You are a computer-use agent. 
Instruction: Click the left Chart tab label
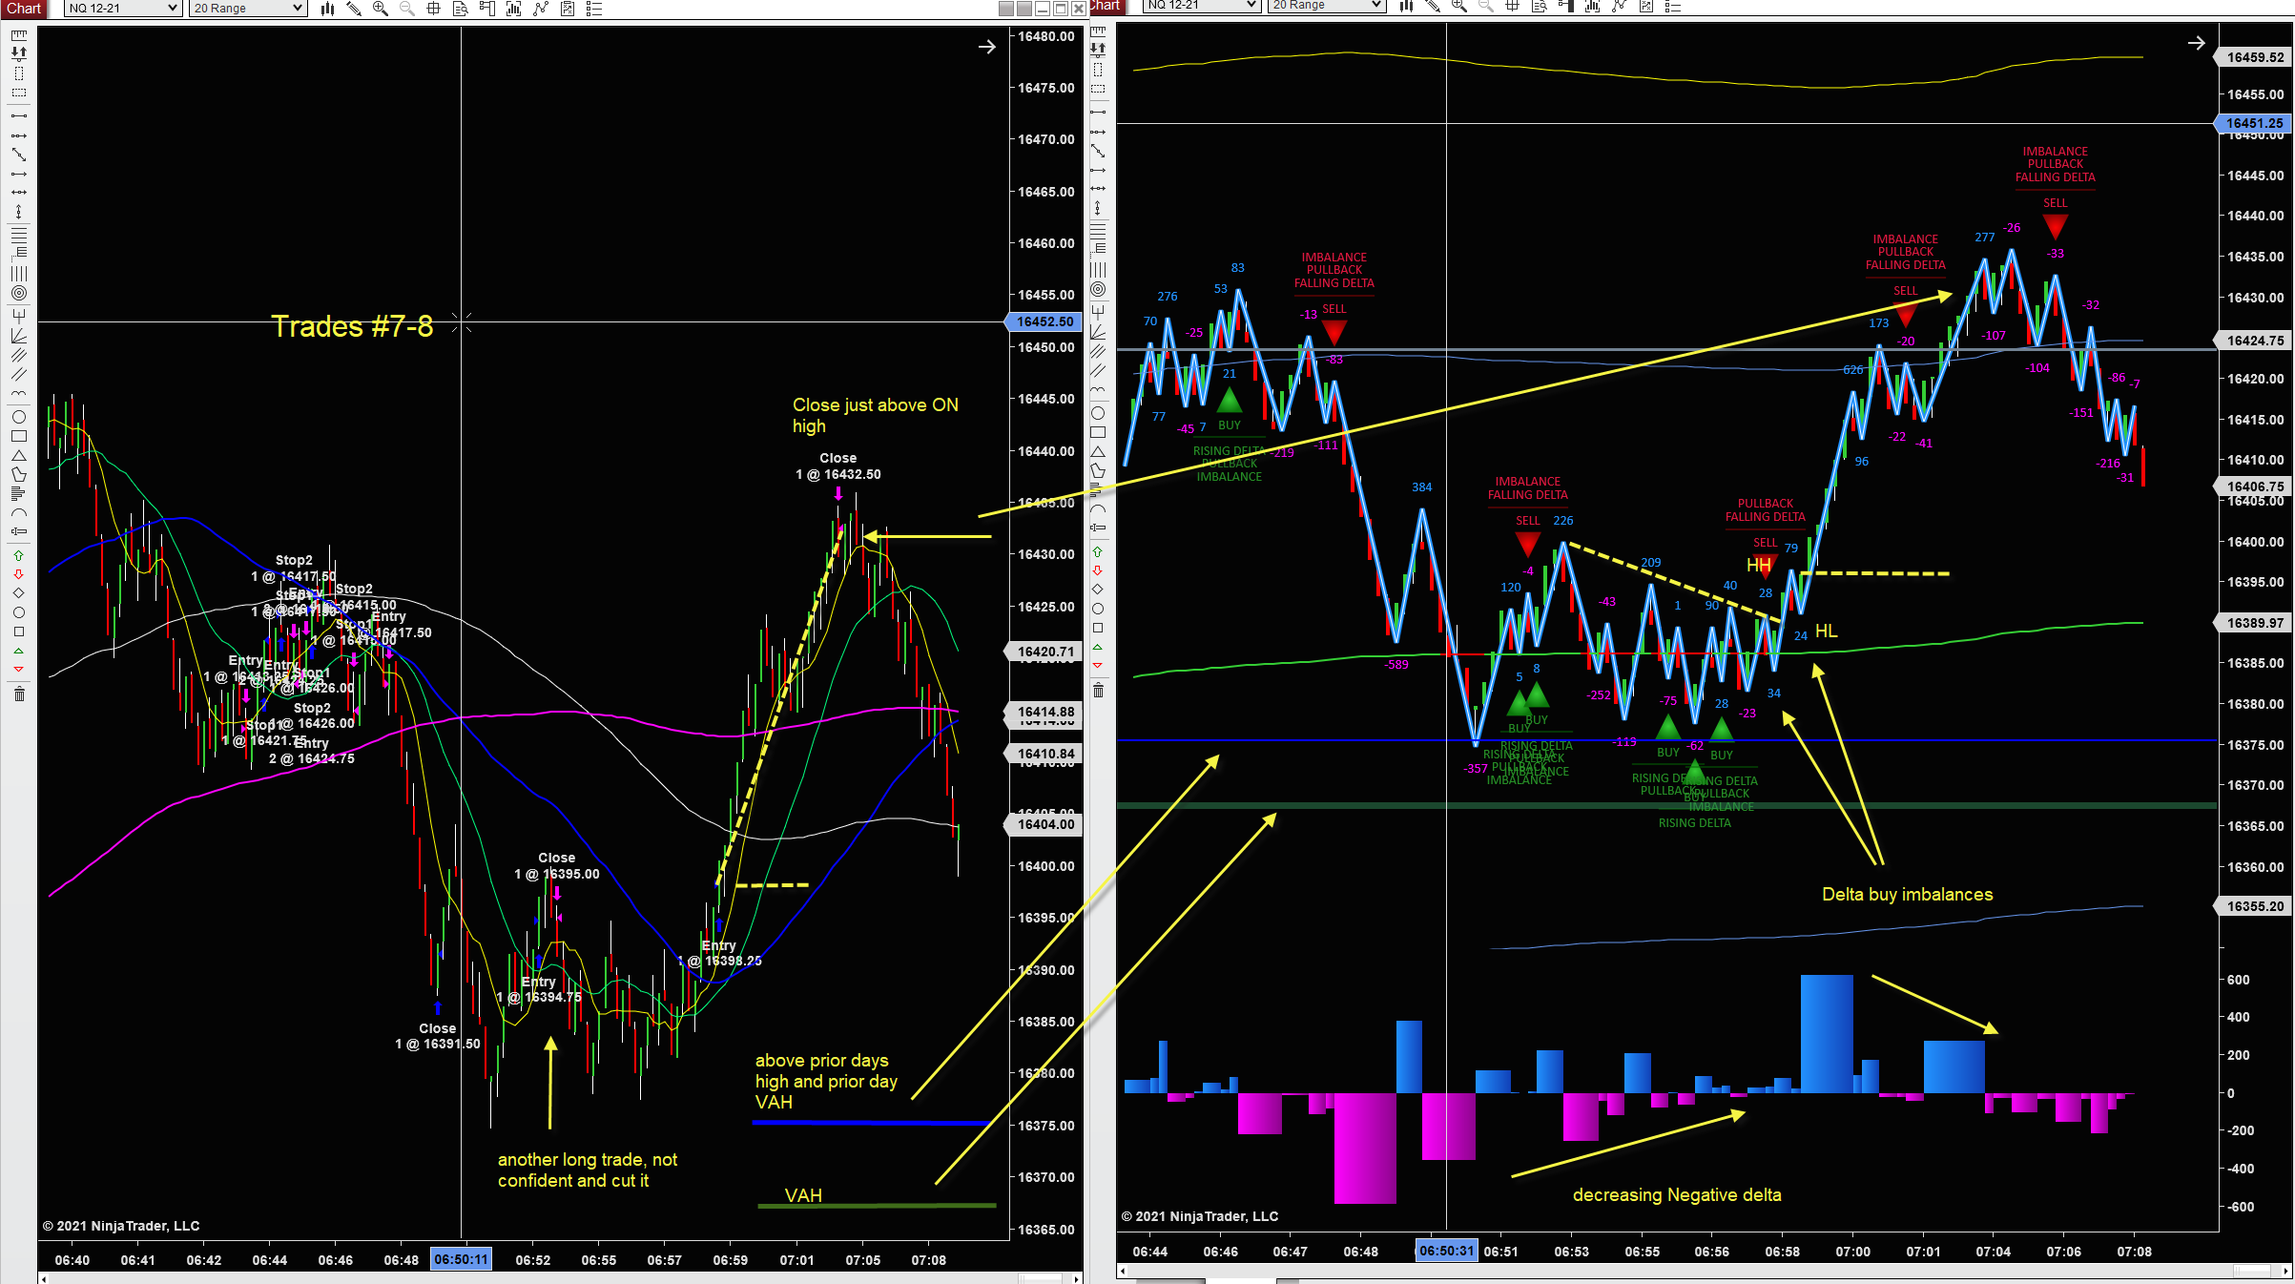click(x=24, y=9)
